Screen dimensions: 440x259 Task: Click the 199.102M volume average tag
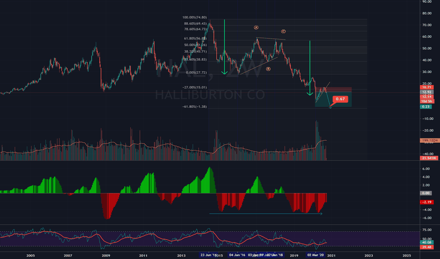click(x=430, y=140)
